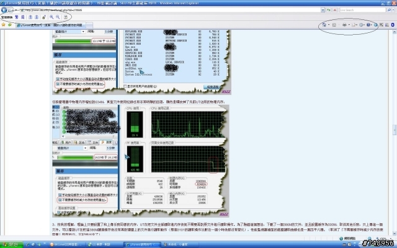
Task: Go forward with the browser Forward arrow
Action: pos(11,10)
